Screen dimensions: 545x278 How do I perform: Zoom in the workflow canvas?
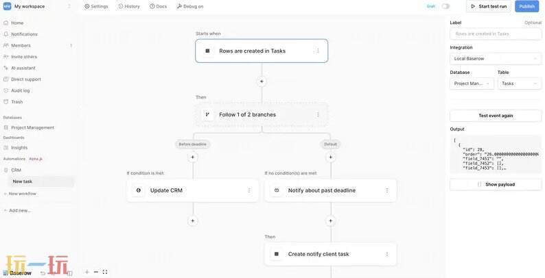click(x=87, y=272)
